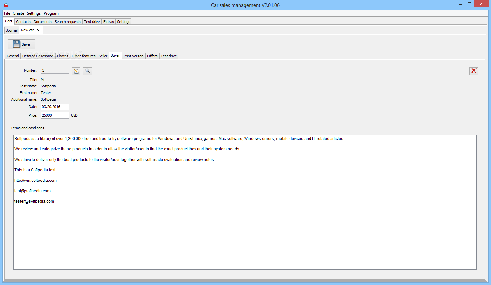The image size is (491, 285).
Task: Click the magnifier search buyer icon
Action: [88, 71]
